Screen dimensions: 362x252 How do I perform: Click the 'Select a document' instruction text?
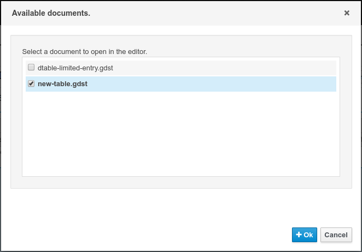pos(84,52)
